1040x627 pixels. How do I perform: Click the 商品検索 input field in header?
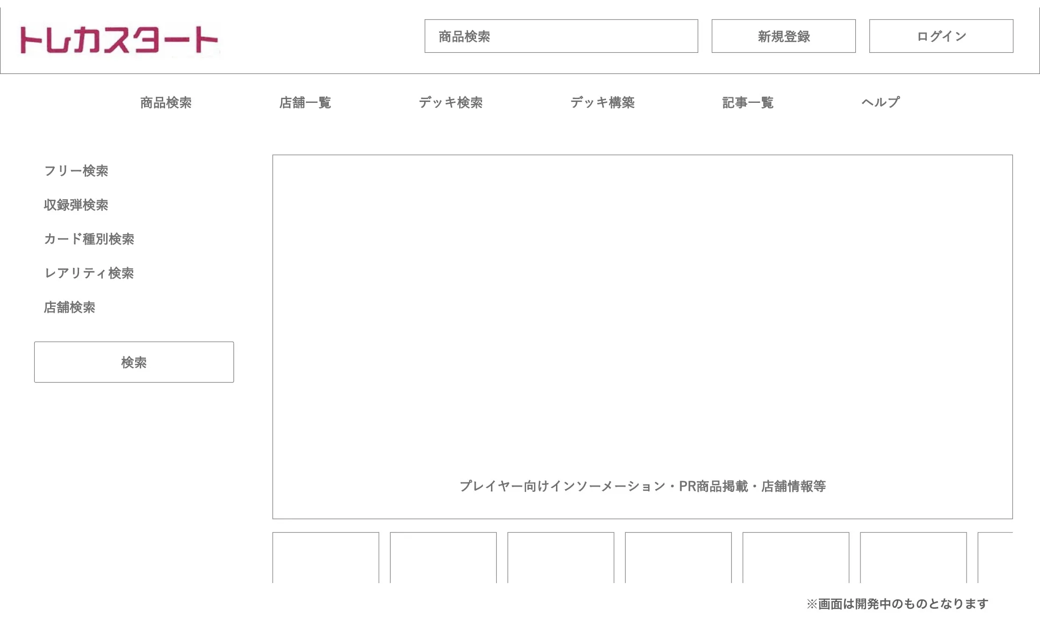(561, 36)
